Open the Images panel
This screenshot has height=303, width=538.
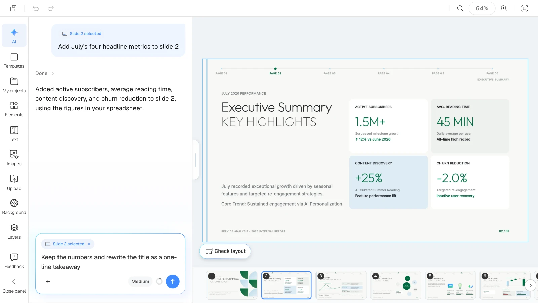pos(14,158)
